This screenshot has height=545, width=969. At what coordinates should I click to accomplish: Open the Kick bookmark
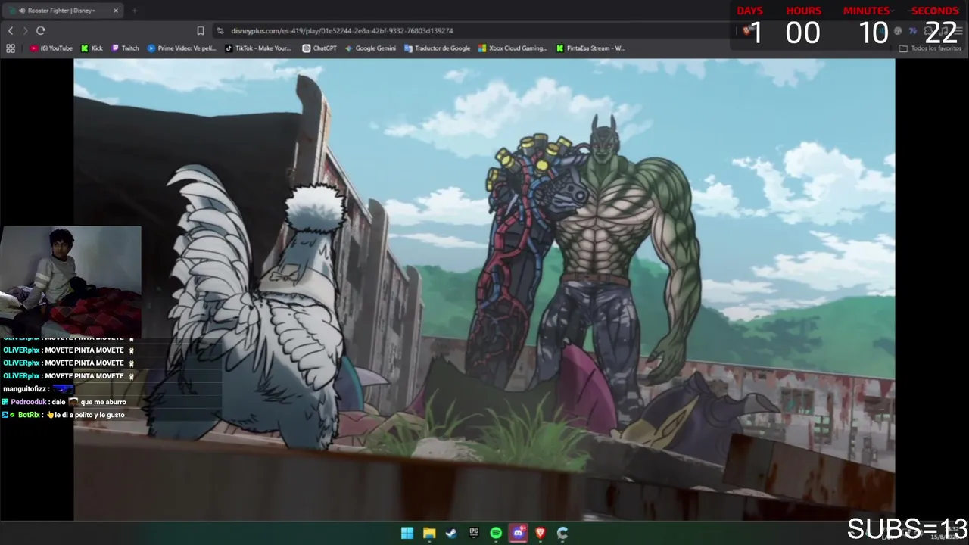click(92, 48)
